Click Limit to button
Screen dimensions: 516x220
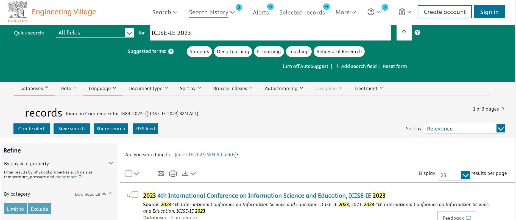15,209
